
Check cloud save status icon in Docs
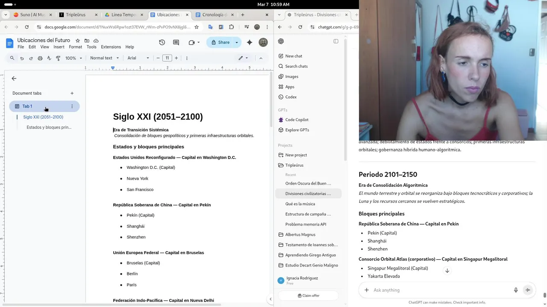pyautogui.click(x=96, y=41)
